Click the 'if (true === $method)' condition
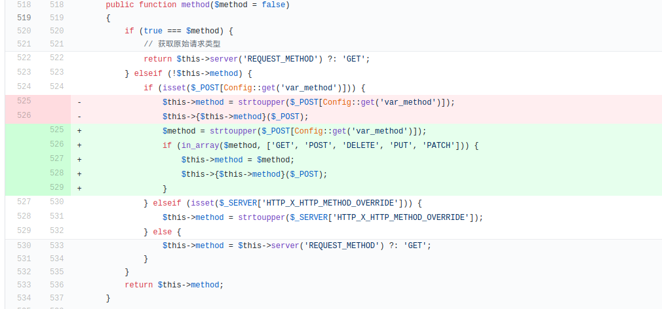 point(179,30)
